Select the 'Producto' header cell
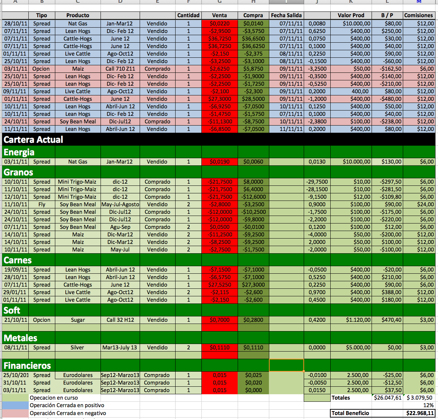The image size is (438, 419). [x=78, y=15]
